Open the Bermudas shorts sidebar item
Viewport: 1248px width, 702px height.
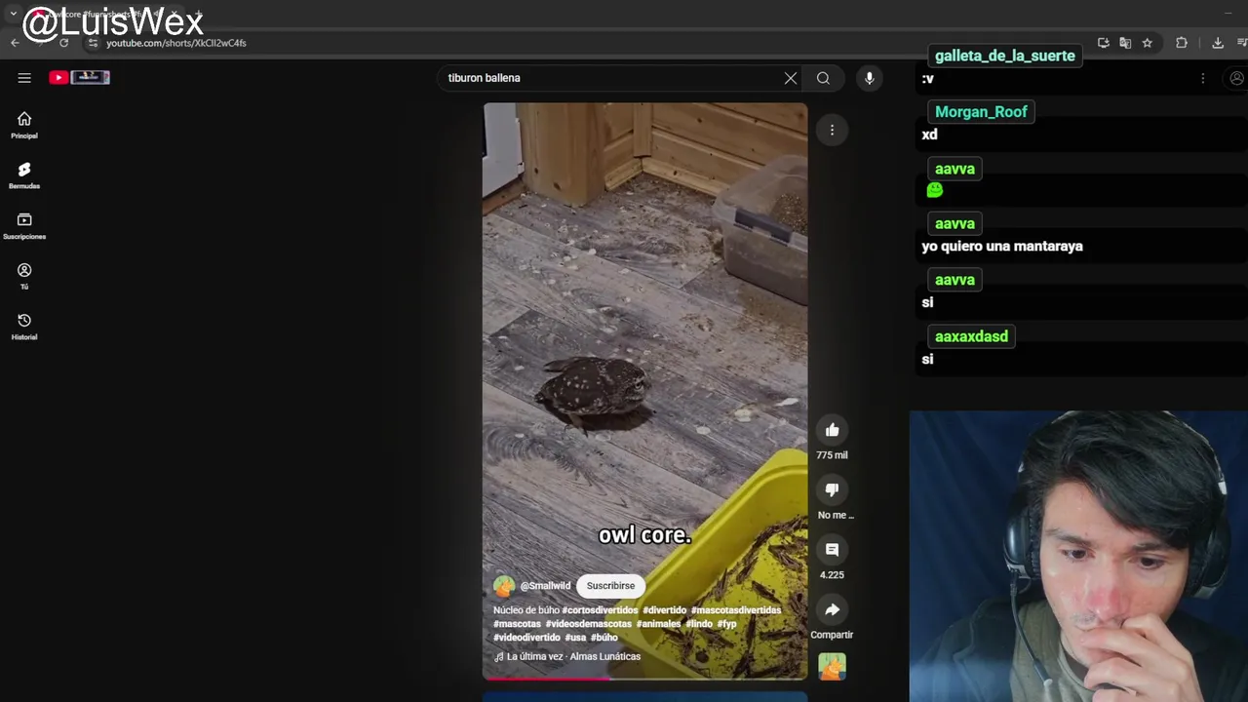(x=24, y=175)
